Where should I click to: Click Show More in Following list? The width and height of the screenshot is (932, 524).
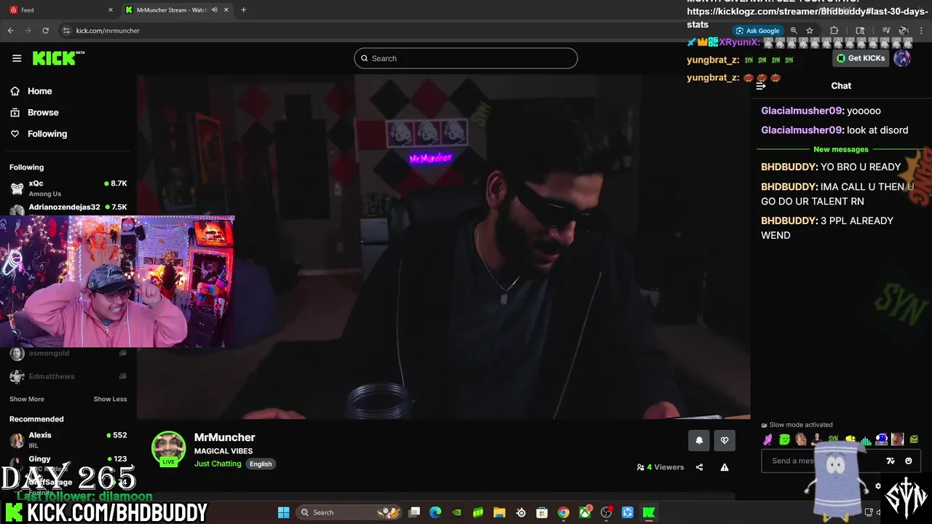(27, 399)
